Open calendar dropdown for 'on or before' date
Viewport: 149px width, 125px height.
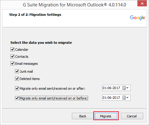tap(125, 98)
